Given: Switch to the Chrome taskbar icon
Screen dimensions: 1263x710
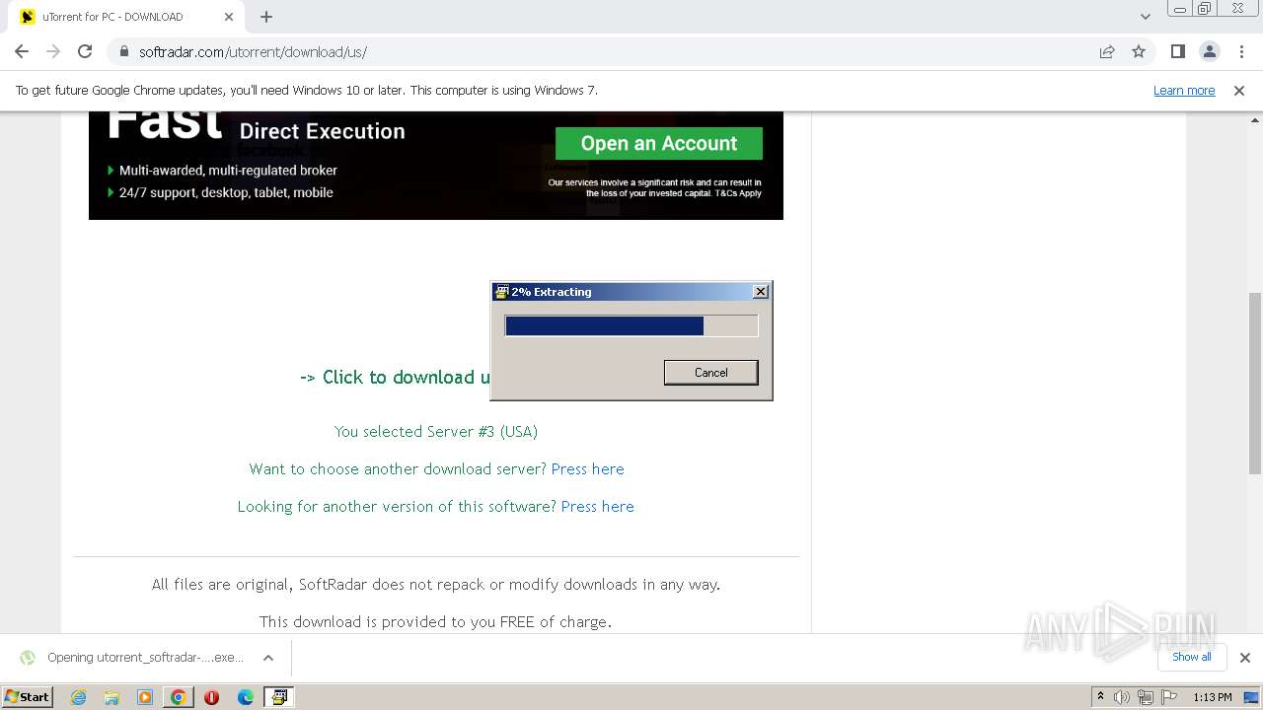Looking at the screenshot, I should 178,697.
